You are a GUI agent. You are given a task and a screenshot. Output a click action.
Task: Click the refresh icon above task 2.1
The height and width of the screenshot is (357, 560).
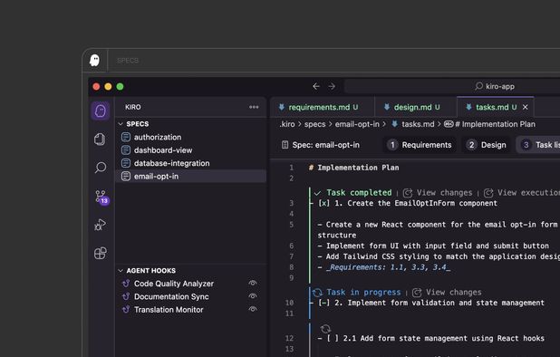point(325,329)
